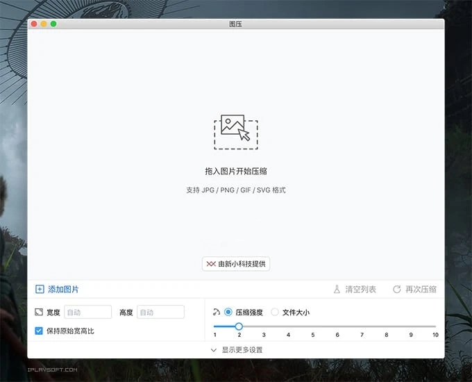This screenshot has width=472, height=382.
Task: Select the 压缩强度 radio button
Action: click(x=228, y=312)
